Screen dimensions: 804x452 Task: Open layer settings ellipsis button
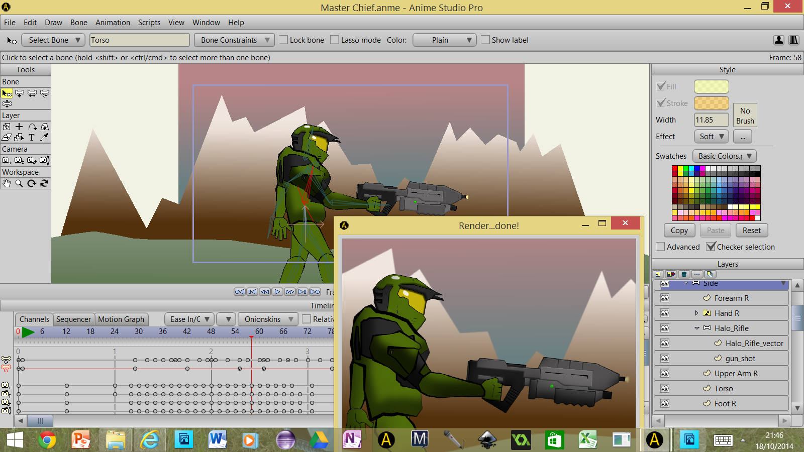696,274
